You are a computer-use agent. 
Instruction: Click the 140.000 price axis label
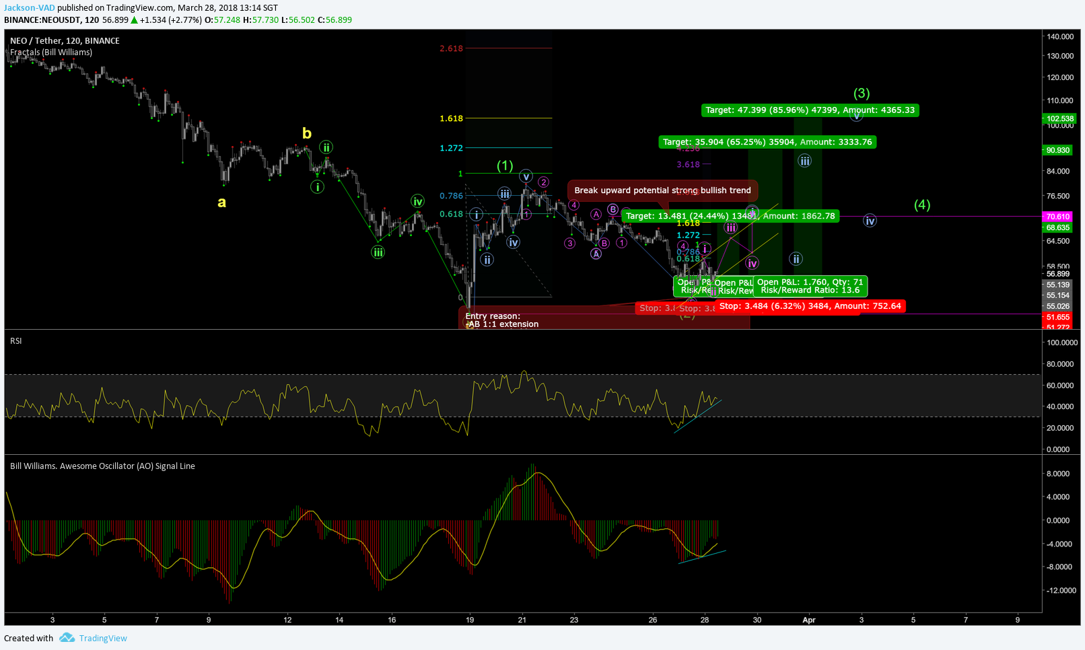(1060, 36)
